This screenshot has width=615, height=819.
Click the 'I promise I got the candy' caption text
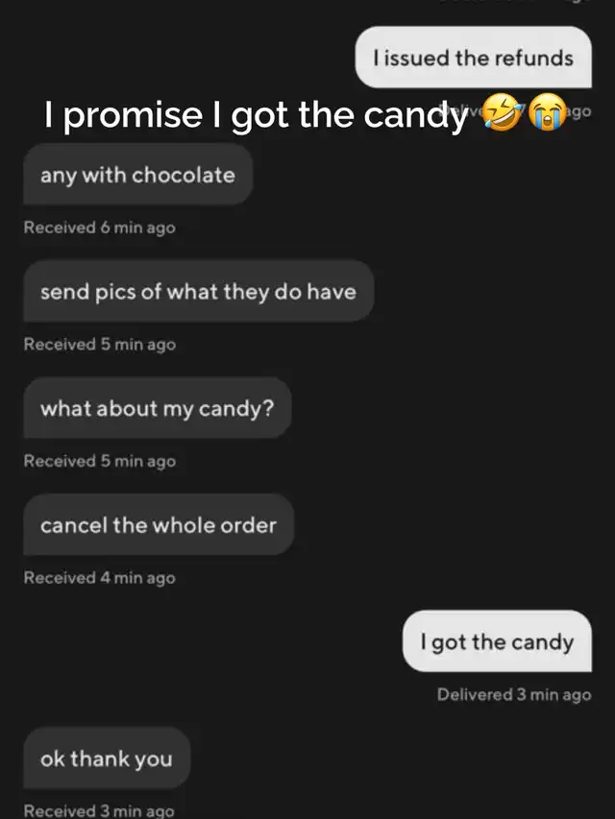[256, 114]
